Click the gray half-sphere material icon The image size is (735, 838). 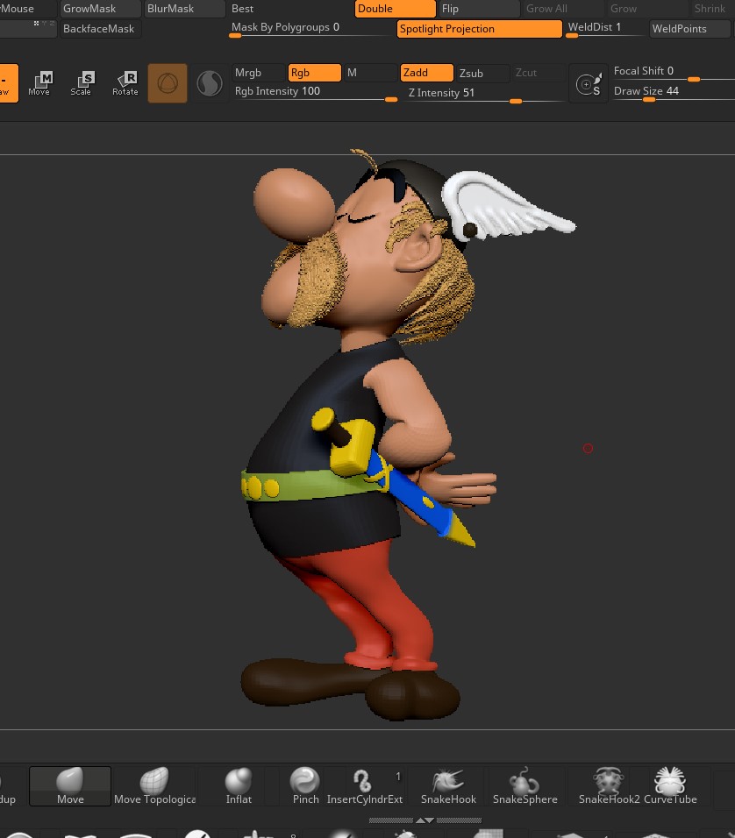[x=209, y=83]
